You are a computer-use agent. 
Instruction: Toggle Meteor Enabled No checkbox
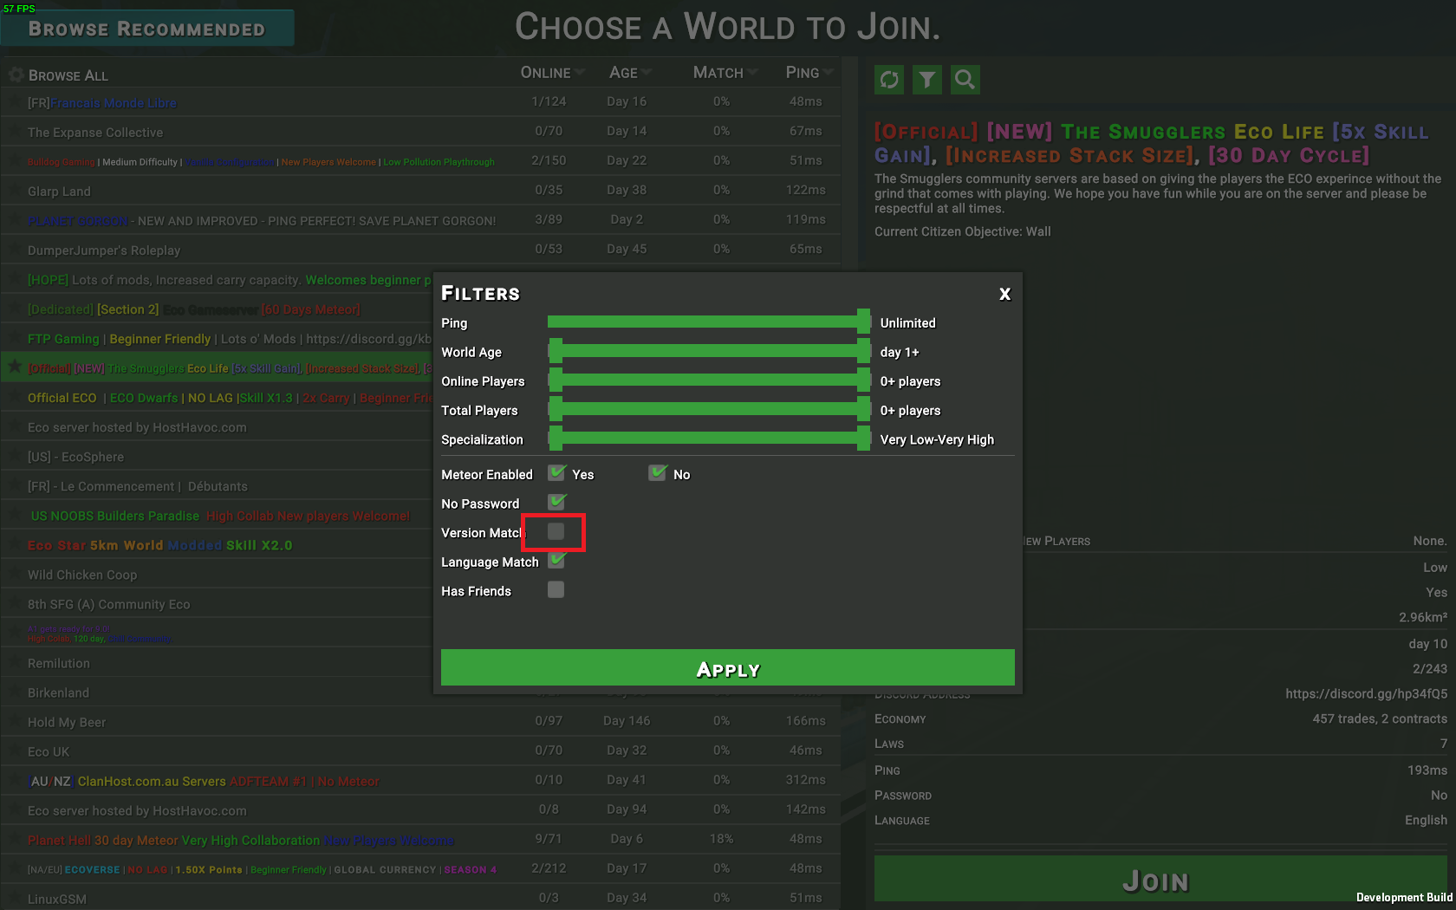click(657, 473)
